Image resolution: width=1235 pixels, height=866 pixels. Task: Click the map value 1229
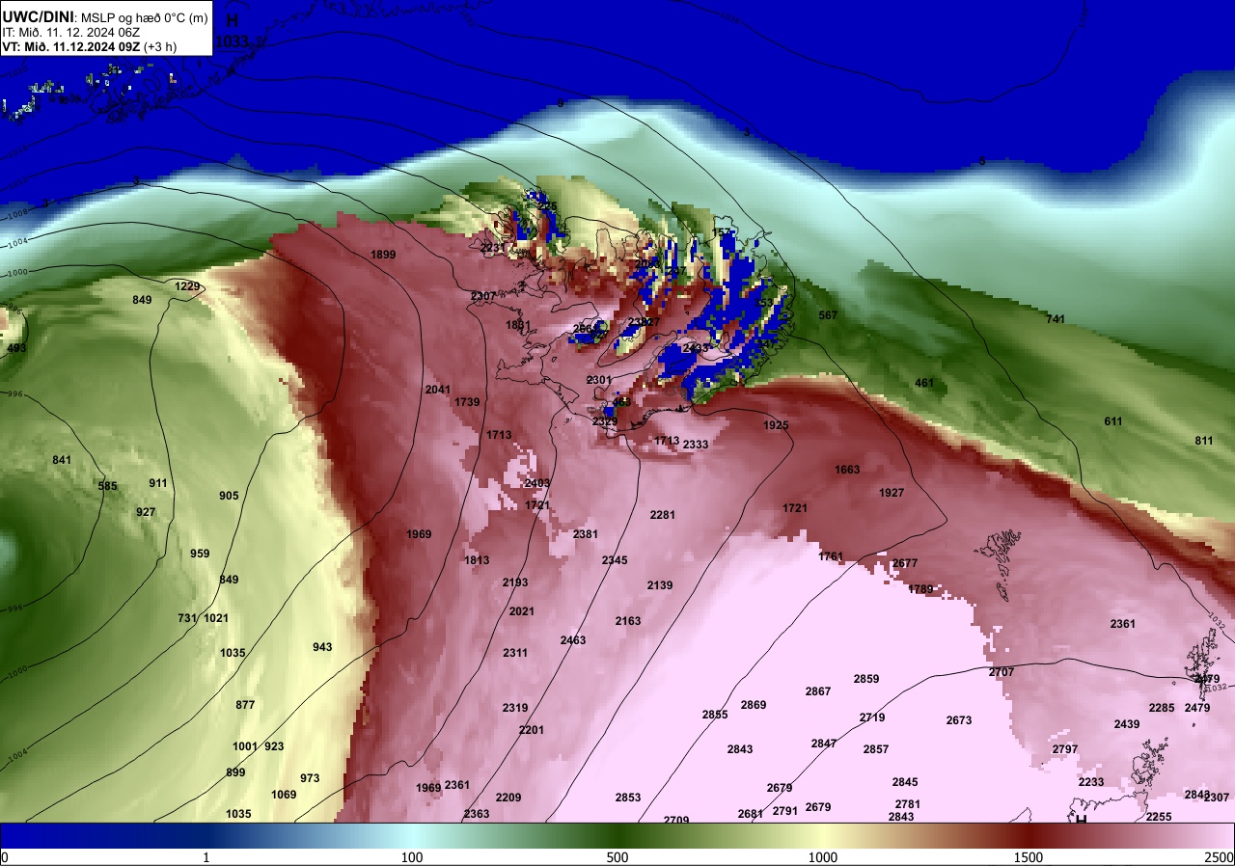point(187,286)
